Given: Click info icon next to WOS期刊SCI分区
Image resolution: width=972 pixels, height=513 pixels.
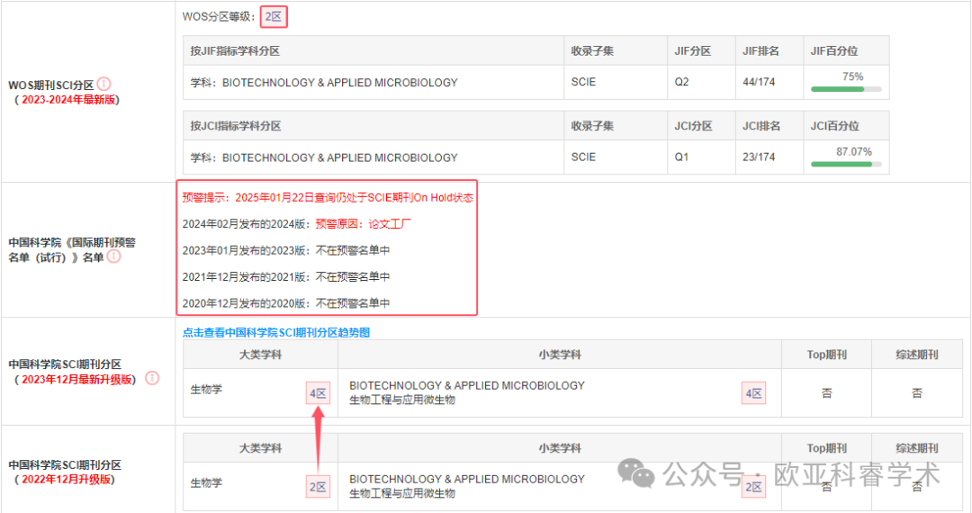Looking at the screenshot, I should click(x=104, y=84).
